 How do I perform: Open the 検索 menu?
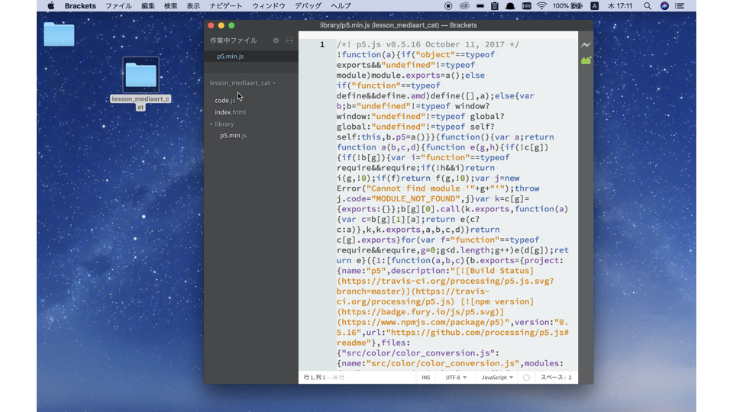click(x=170, y=5)
